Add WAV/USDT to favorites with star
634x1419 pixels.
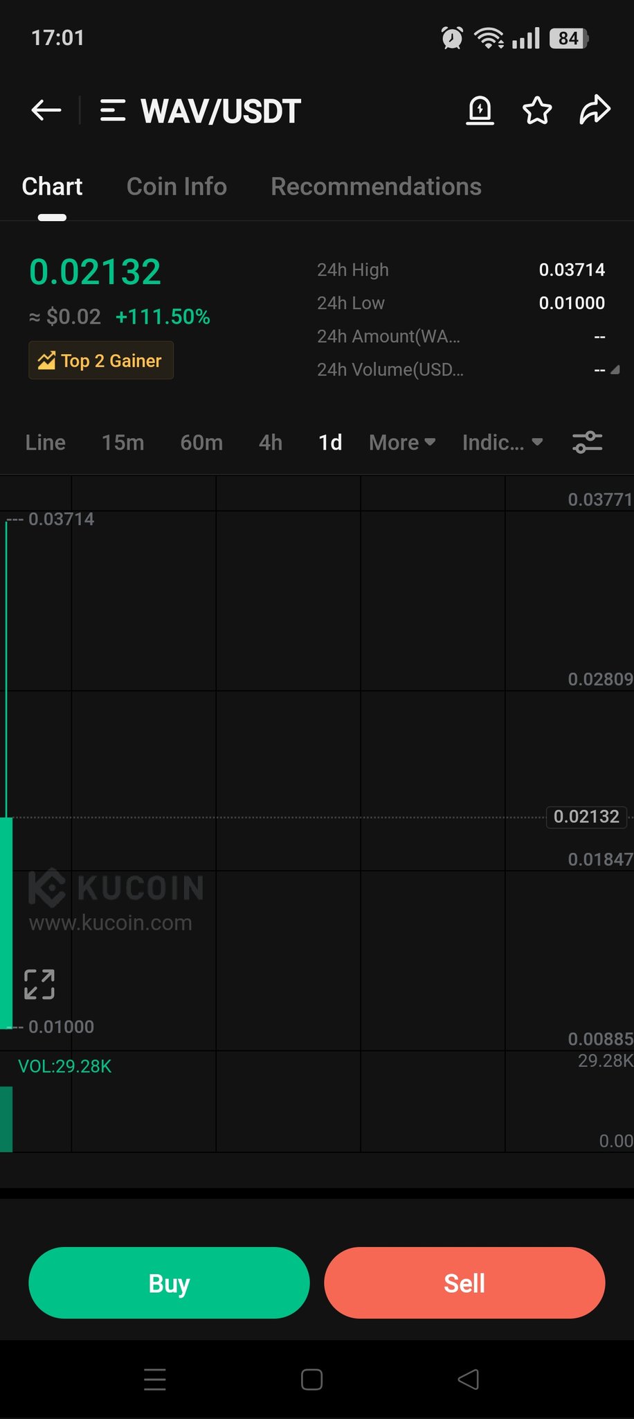click(x=537, y=111)
